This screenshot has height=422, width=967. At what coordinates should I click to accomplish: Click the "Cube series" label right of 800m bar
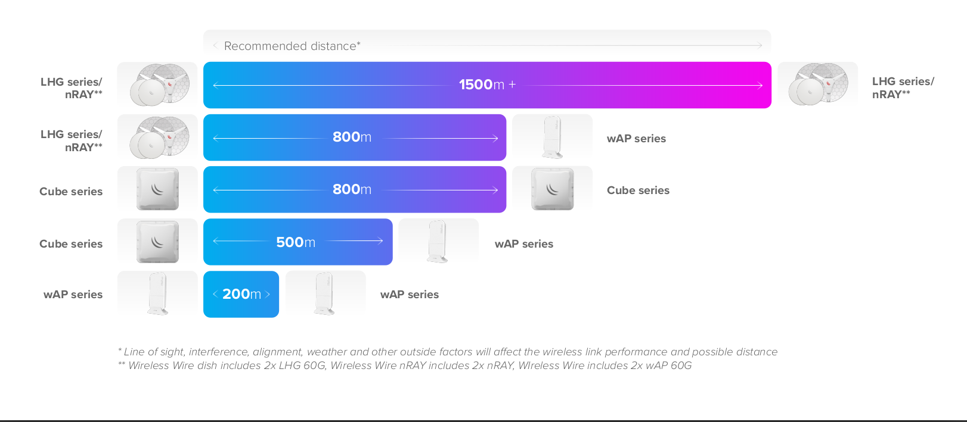(638, 190)
